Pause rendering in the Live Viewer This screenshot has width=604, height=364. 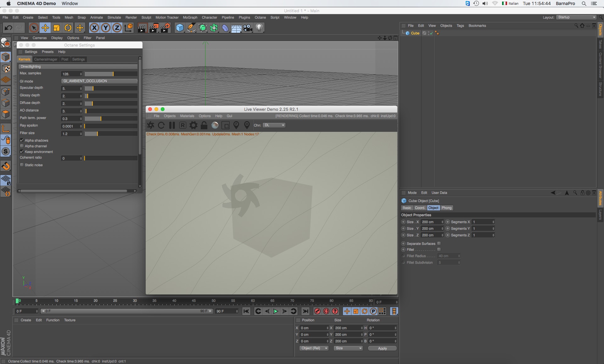point(172,125)
